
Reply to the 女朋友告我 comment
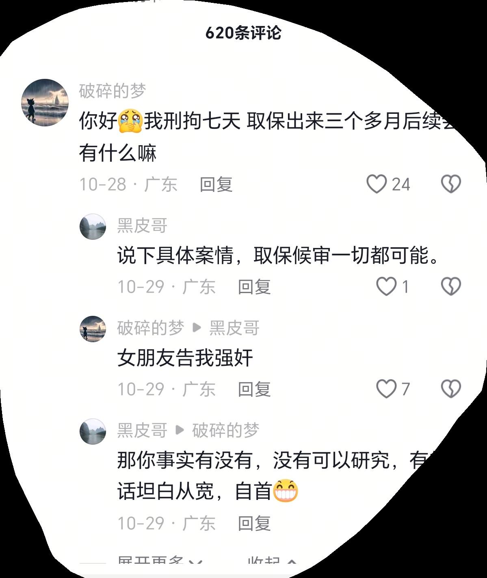point(254,389)
